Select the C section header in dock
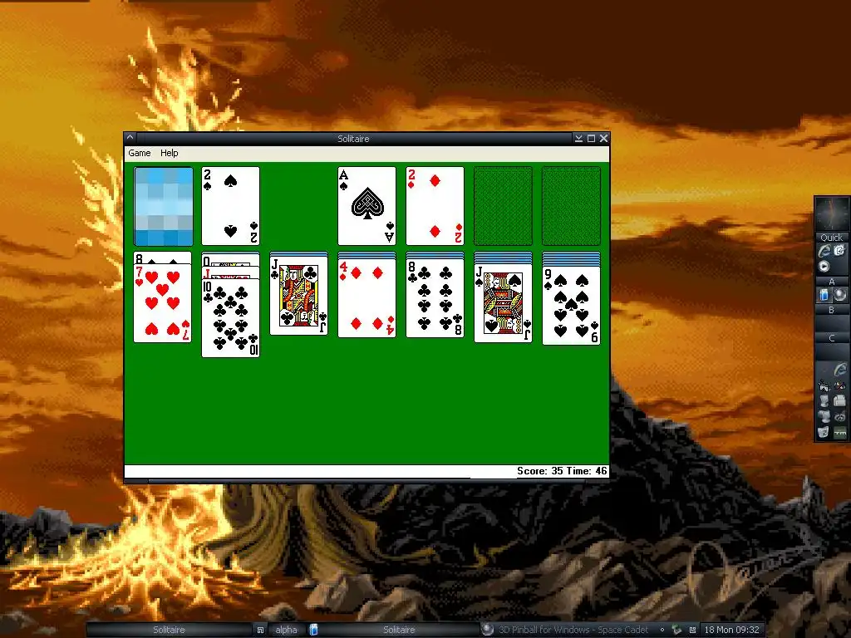The height and width of the screenshot is (638, 851). (x=831, y=338)
